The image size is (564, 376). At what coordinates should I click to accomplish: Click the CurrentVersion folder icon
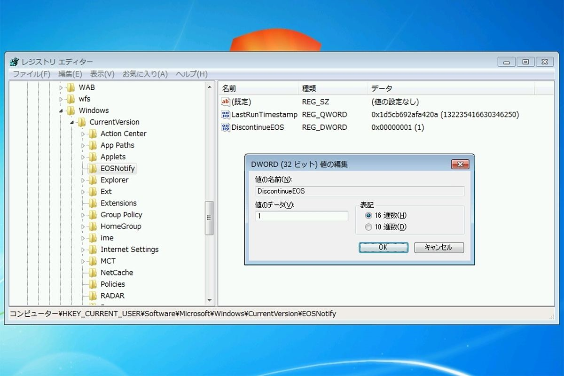(x=82, y=122)
